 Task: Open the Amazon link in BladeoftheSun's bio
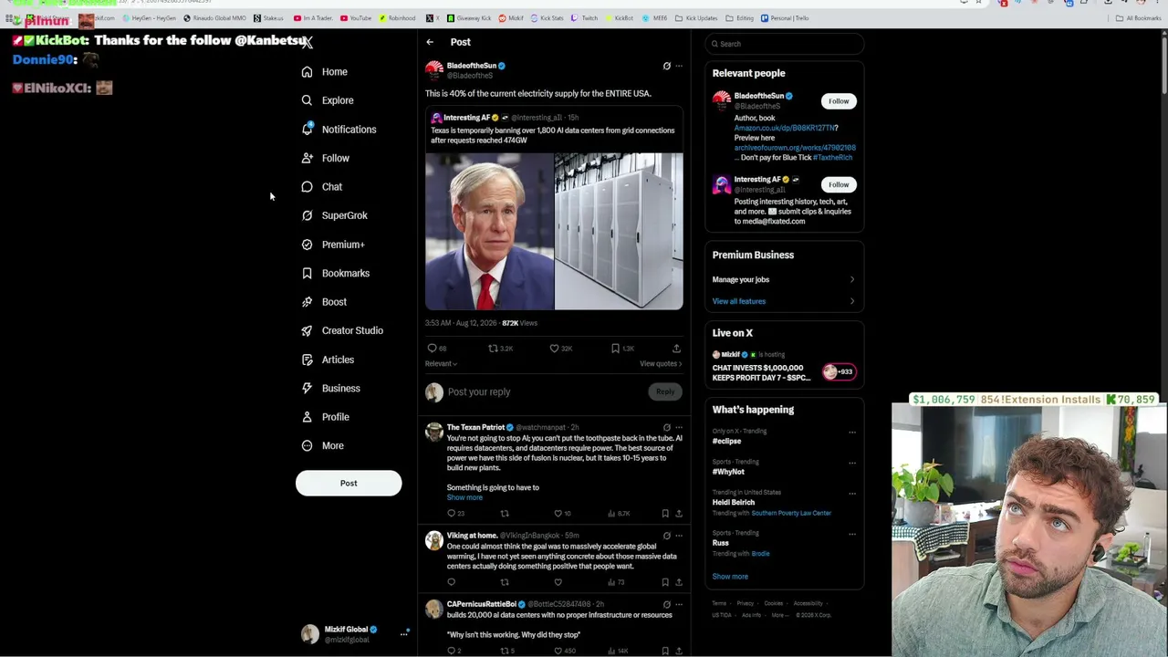(786, 128)
